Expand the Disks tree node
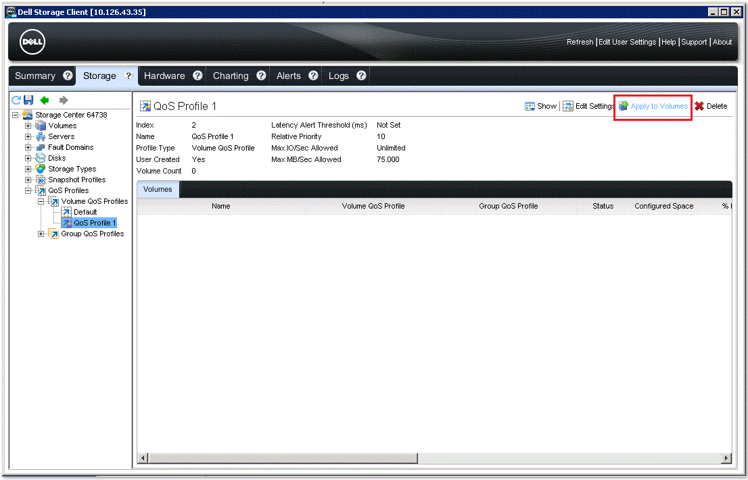The image size is (748, 480). click(x=28, y=158)
